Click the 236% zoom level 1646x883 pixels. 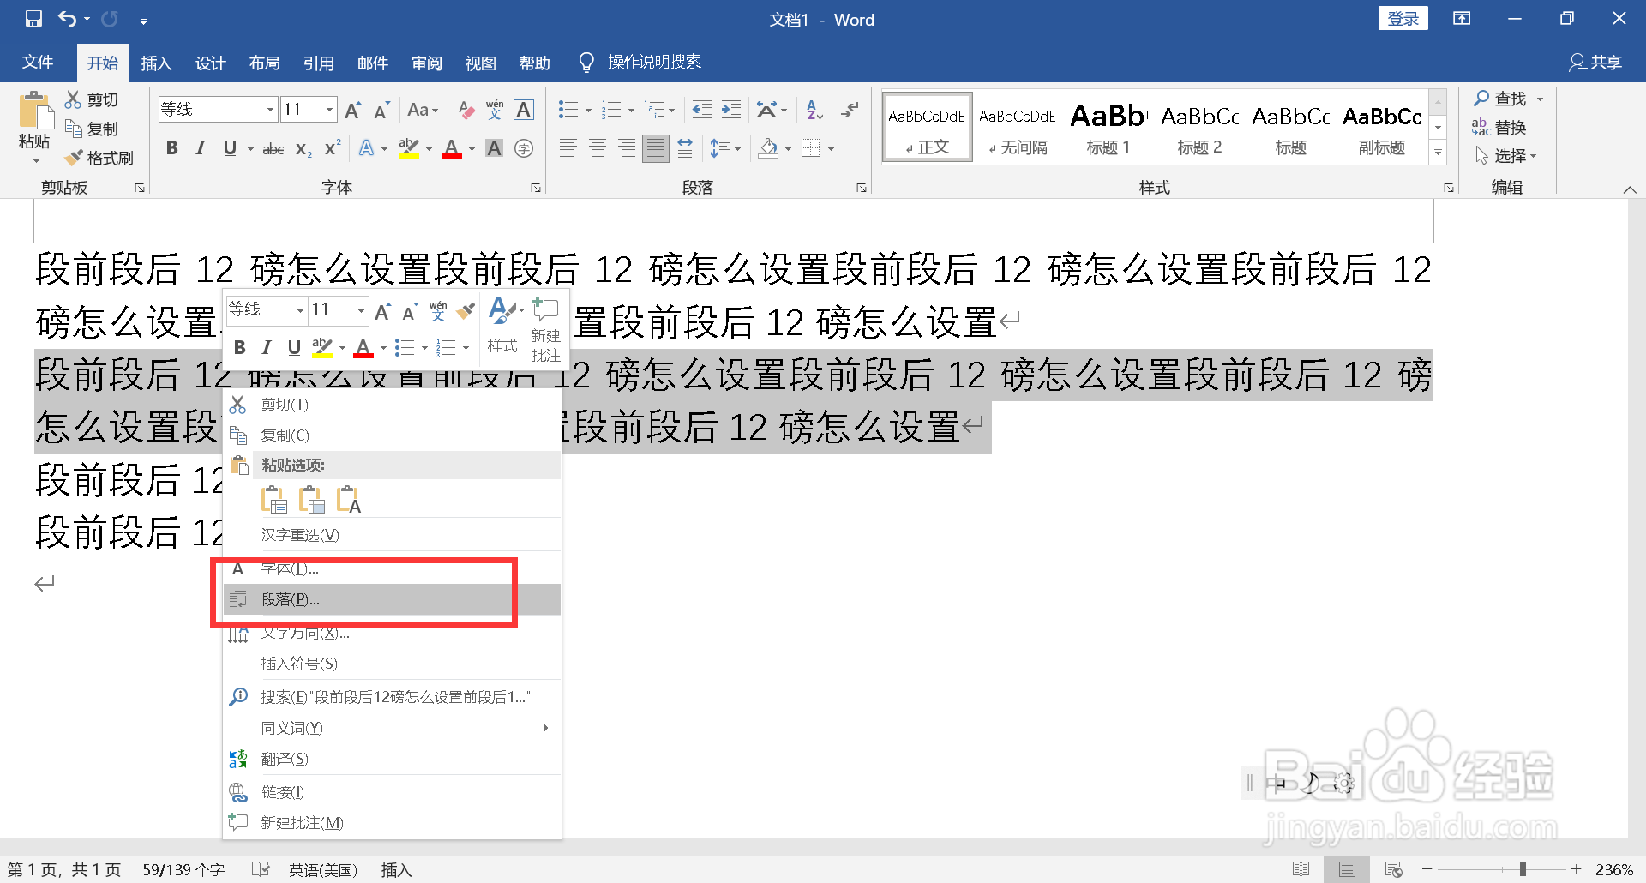point(1614,869)
